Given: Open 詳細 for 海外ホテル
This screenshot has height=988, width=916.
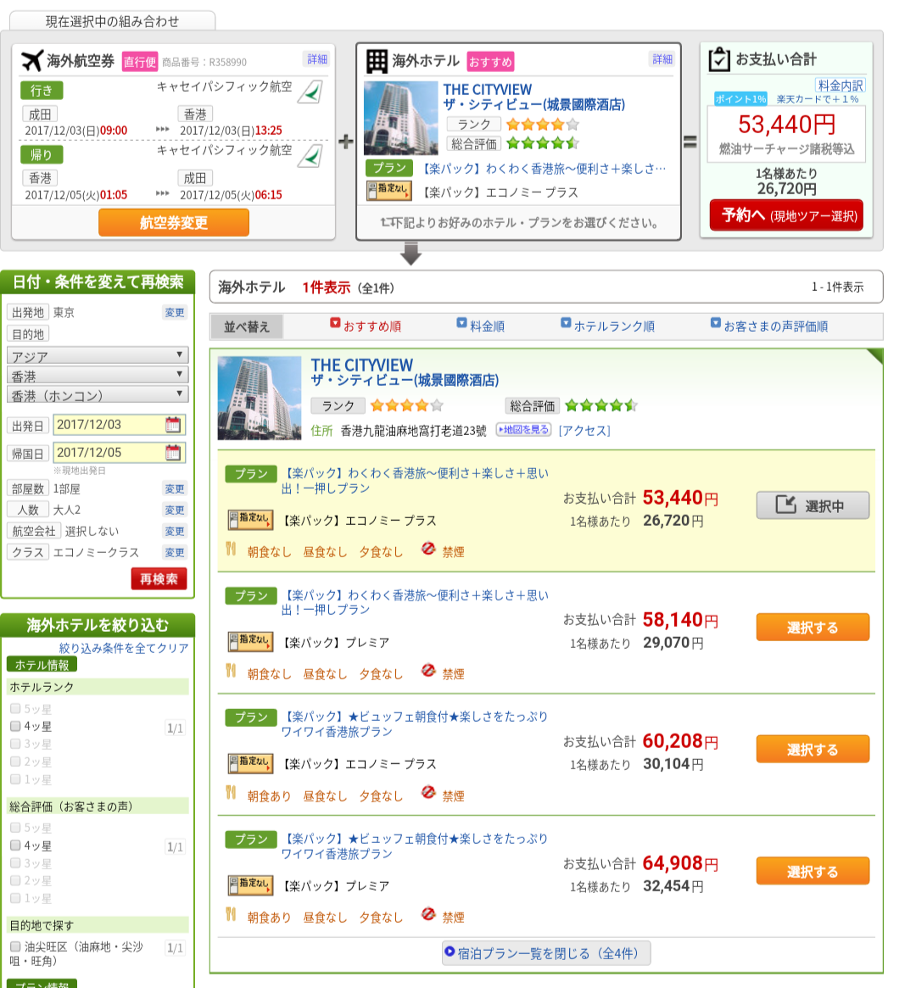Looking at the screenshot, I should tap(662, 59).
